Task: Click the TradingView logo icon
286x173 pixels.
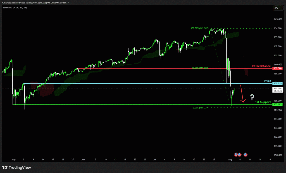Action: click(5, 167)
